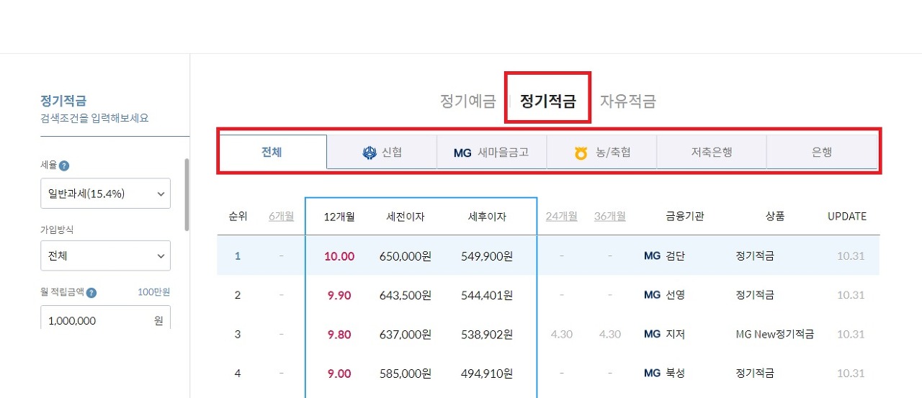
Task: Click the 637,000원 pre-tax interest
Action: point(406,334)
